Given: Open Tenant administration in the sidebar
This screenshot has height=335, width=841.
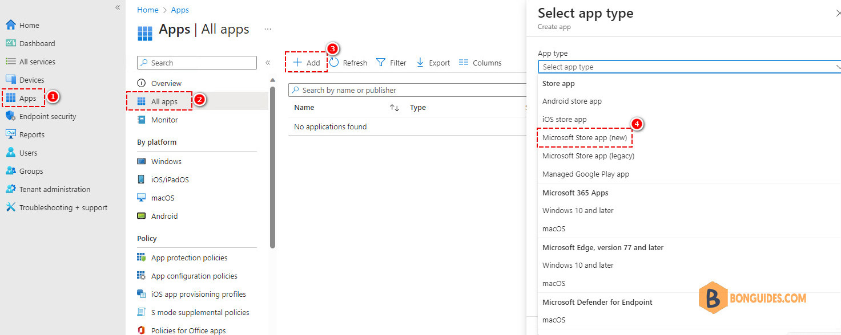Looking at the screenshot, I should [x=48, y=189].
